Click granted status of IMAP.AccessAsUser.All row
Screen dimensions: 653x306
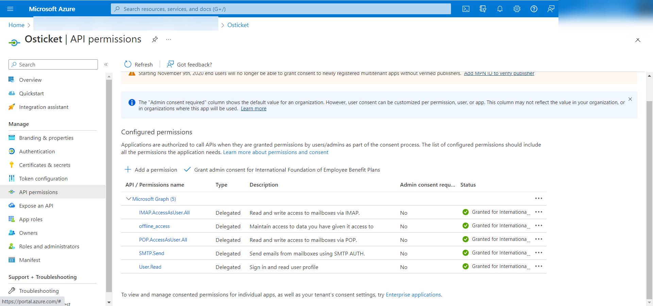pos(496,212)
